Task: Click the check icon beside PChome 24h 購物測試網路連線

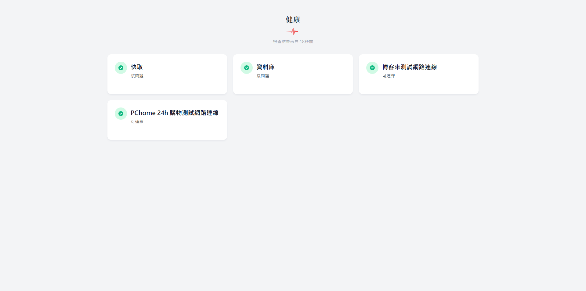Action: (x=121, y=114)
